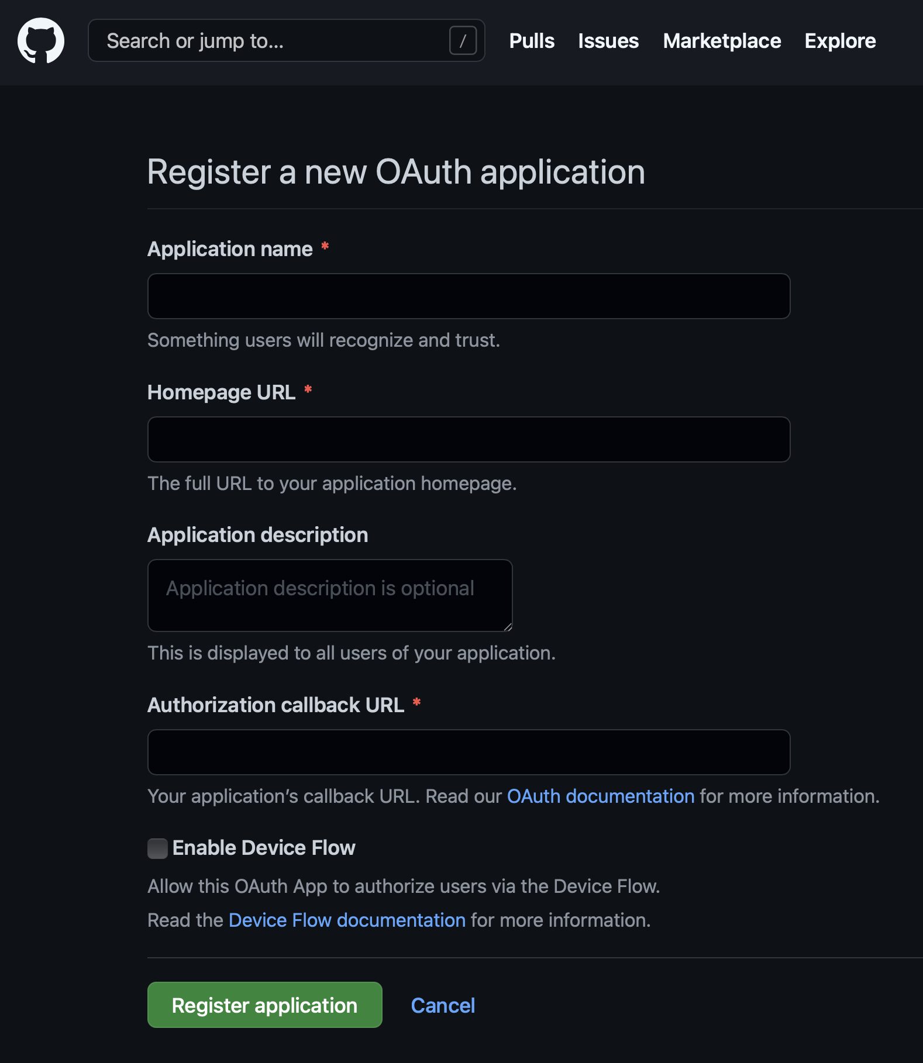The width and height of the screenshot is (923, 1063).
Task: Open the Issues page
Action: (x=608, y=41)
